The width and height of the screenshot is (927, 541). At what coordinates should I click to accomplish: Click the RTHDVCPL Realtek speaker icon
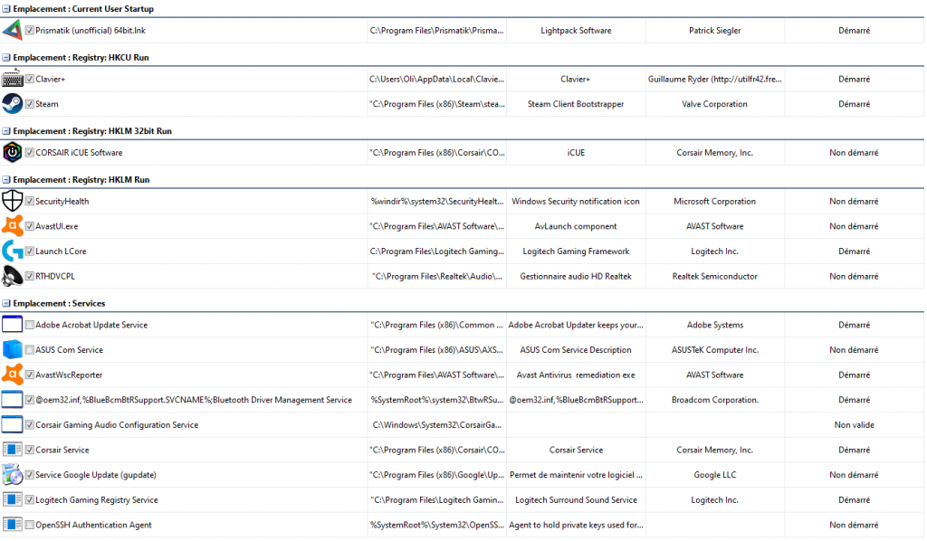click(x=12, y=276)
